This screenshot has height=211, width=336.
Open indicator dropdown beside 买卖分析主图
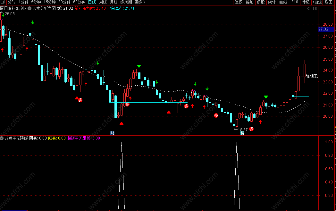click(29, 8)
